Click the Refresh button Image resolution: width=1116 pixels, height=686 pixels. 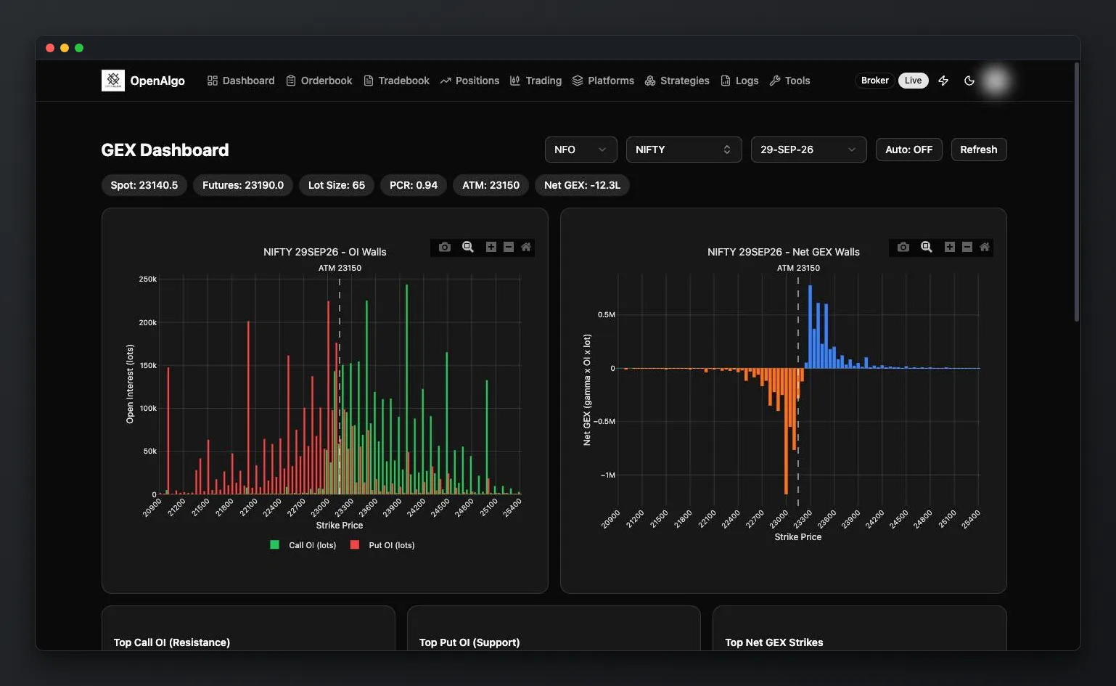point(979,150)
